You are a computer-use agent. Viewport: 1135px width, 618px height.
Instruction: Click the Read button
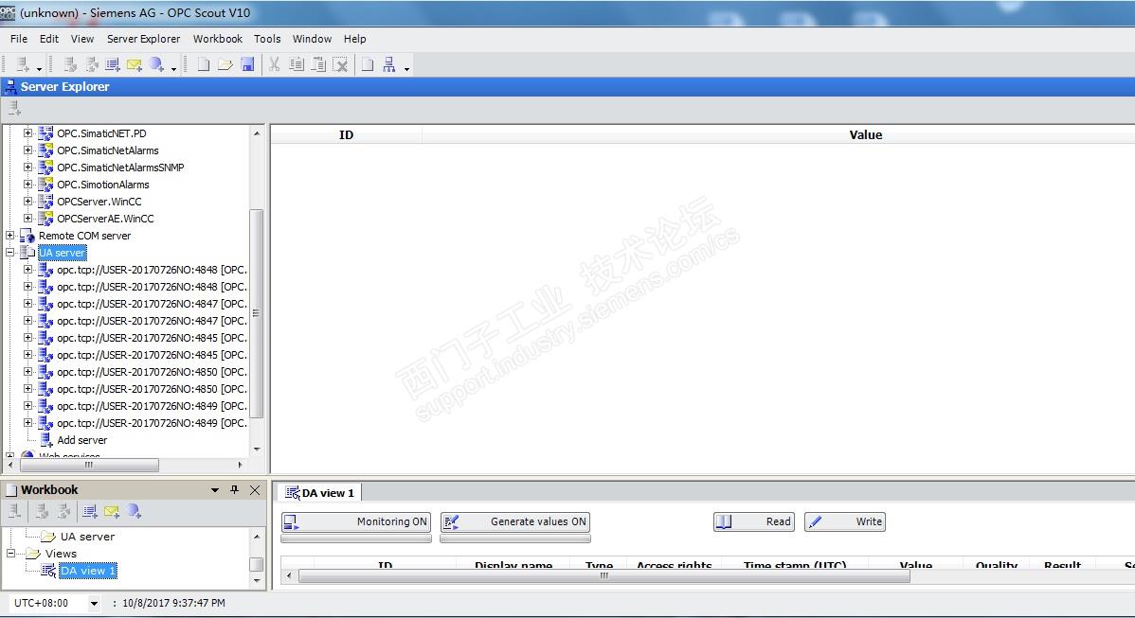(x=754, y=521)
